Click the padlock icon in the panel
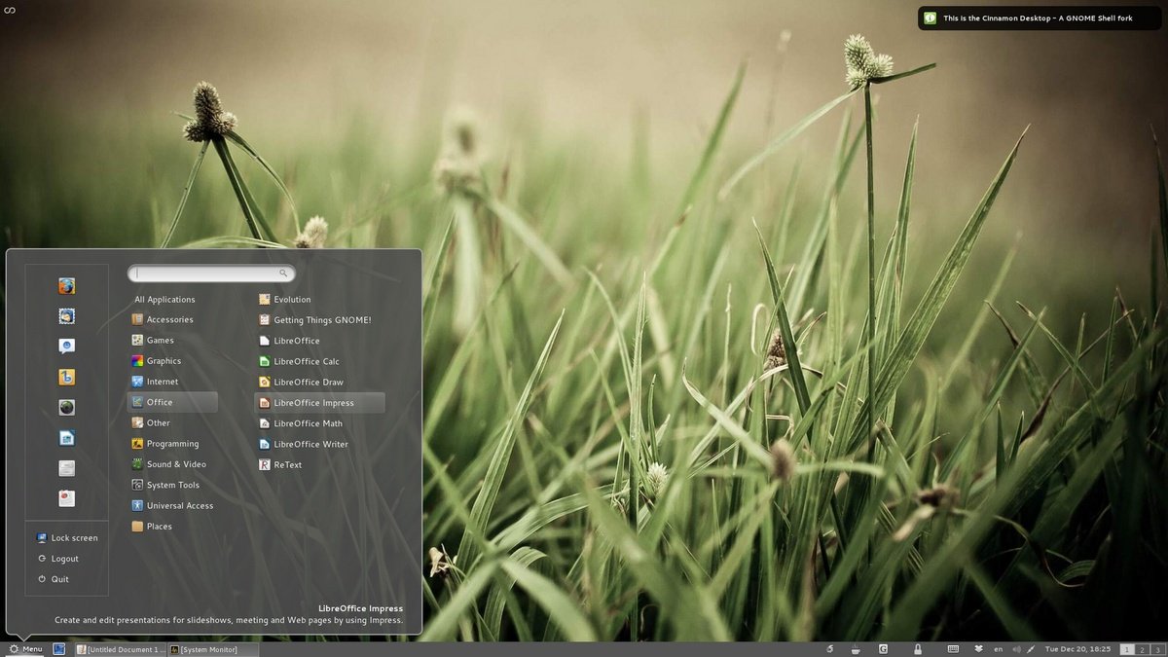 coord(917,649)
